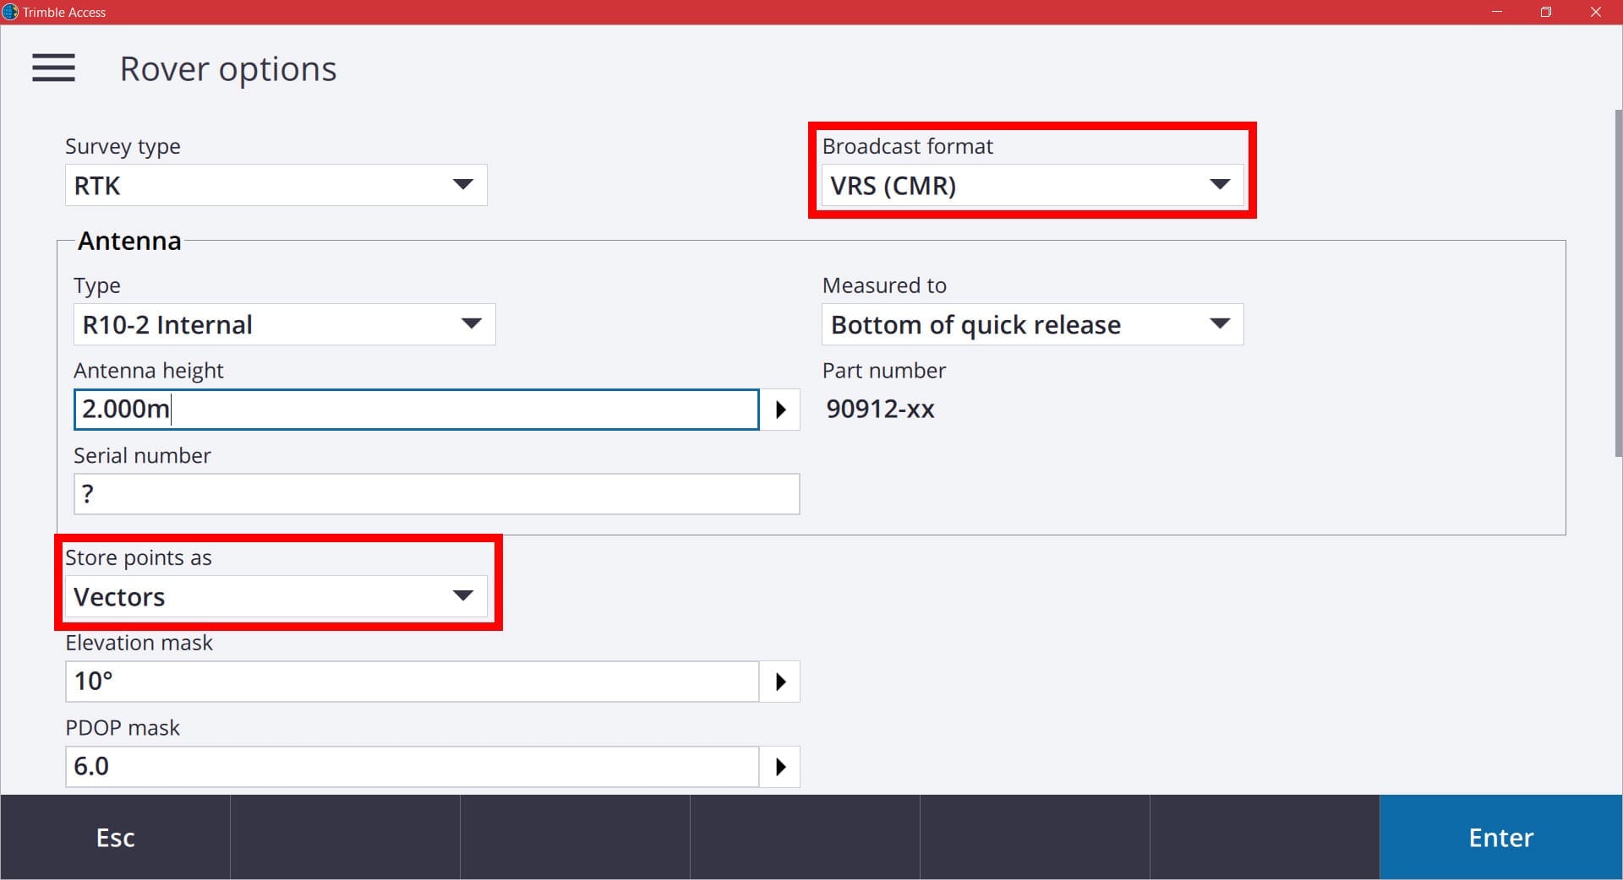Screen dimensions: 1623x880
Task: Click the vertical scrollbar thumb
Action: click(x=1618, y=283)
